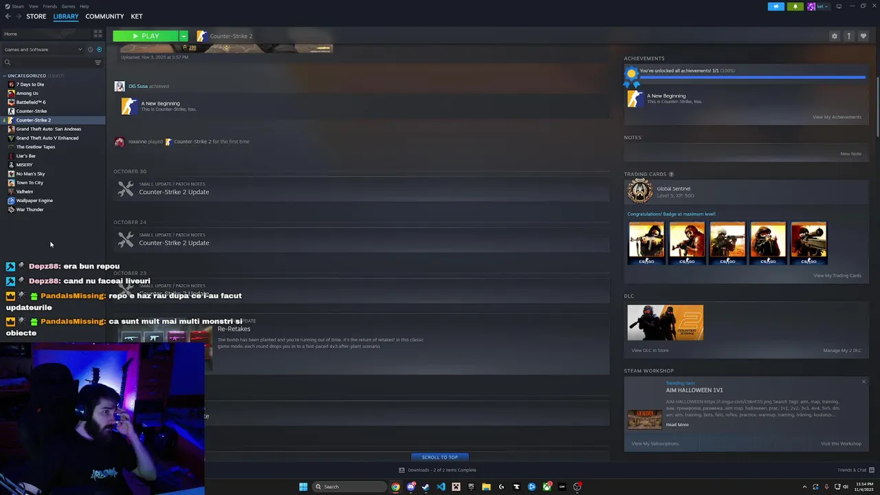Click View My Trading Cards
The height and width of the screenshot is (495, 880).
pos(837,276)
